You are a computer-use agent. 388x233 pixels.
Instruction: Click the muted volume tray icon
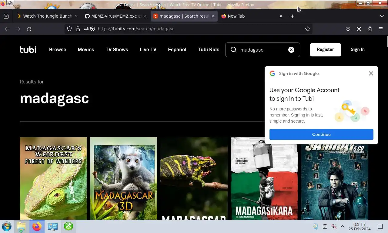[x=334, y=226]
